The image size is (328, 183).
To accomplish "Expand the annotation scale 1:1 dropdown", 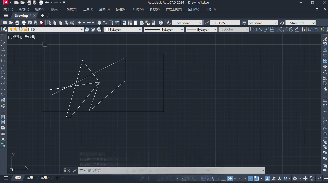I will pyautogui.click(x=287, y=178).
